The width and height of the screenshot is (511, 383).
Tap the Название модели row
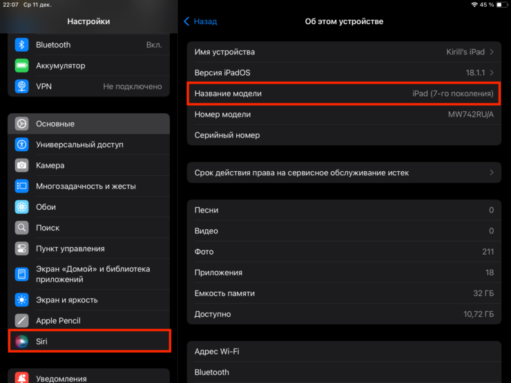point(344,93)
